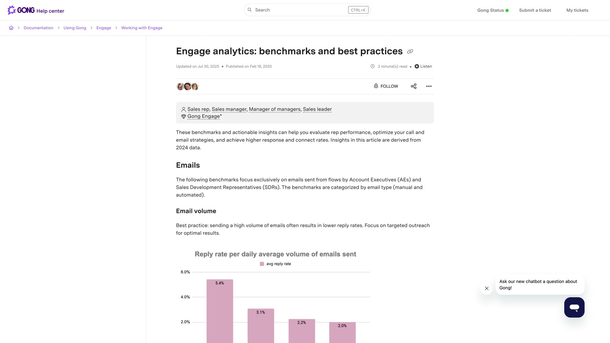Click the Submit a ticket link

[535, 10]
